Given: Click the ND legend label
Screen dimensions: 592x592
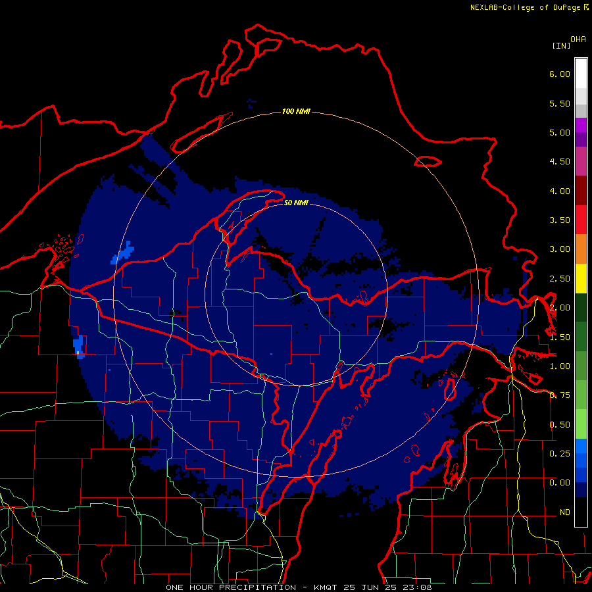Looking at the screenshot, I should (x=565, y=512).
